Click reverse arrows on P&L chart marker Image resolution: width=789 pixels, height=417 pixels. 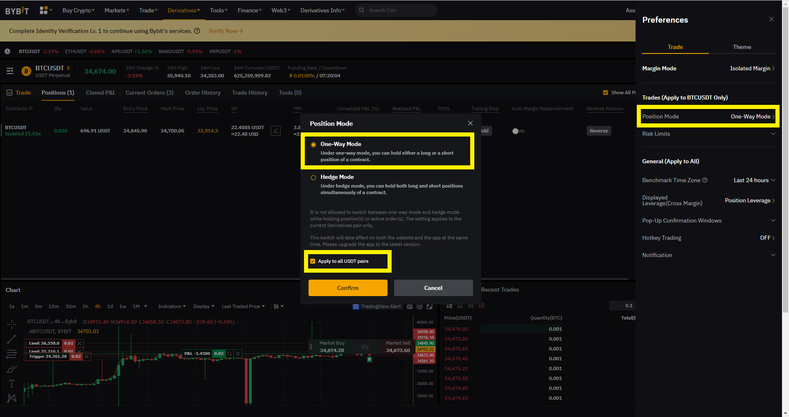click(x=230, y=354)
